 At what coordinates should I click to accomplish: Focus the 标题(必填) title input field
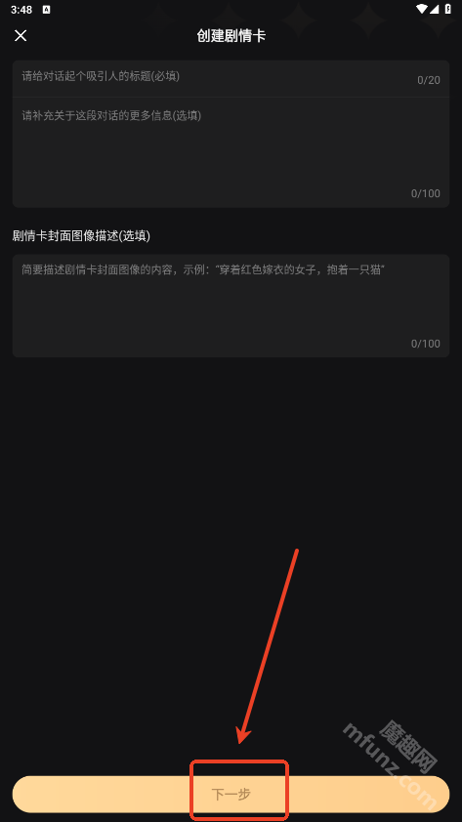coord(231,79)
